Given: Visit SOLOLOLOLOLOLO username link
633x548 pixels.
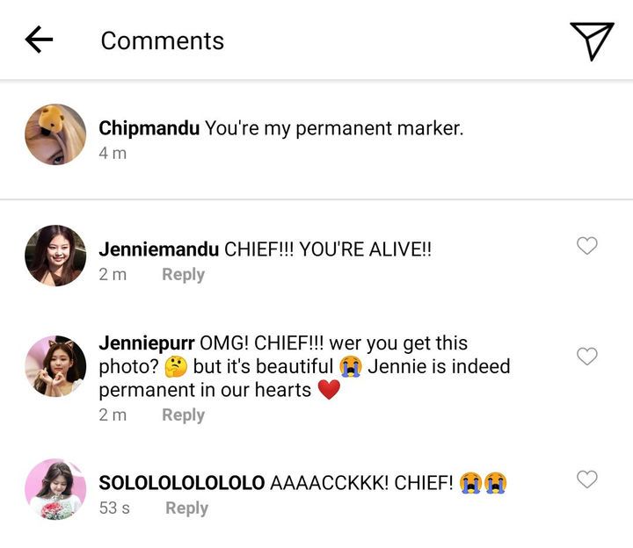Looking at the screenshot, I should coord(181,482).
